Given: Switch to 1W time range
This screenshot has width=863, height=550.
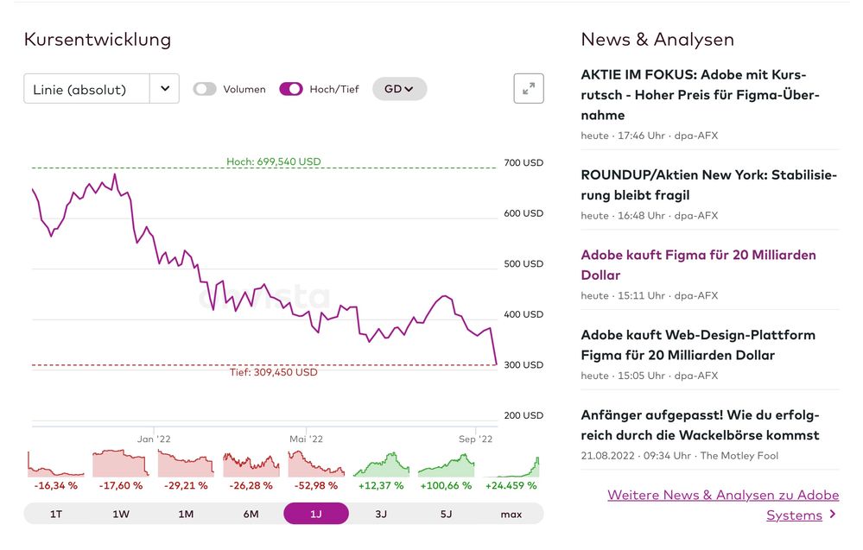Looking at the screenshot, I should coord(121,514).
